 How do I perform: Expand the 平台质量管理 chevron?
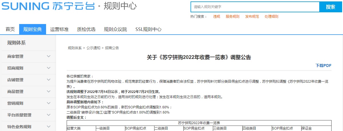point(49,115)
